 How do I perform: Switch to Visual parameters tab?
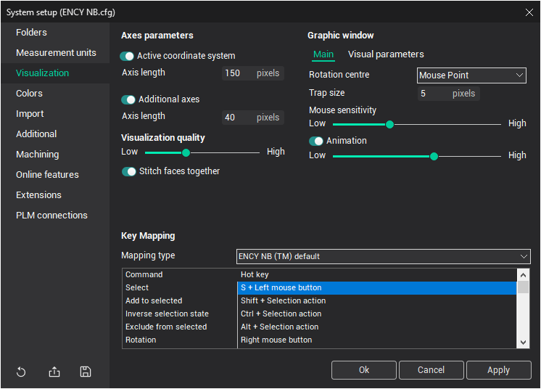[386, 54]
